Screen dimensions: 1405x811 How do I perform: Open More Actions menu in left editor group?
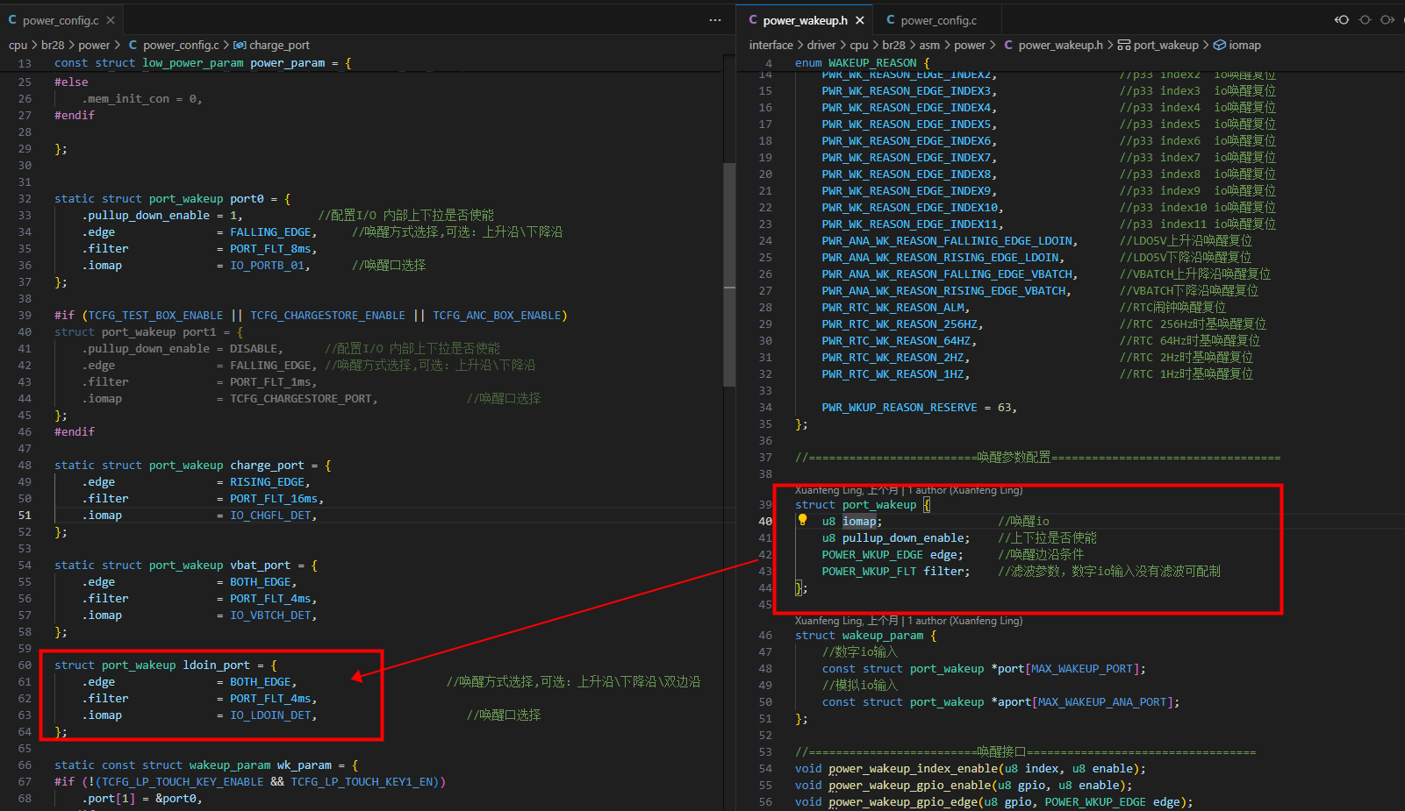pyautogui.click(x=715, y=20)
